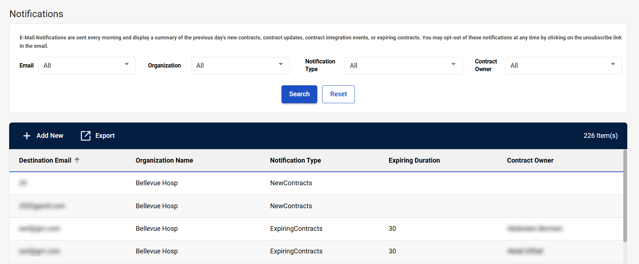Click the 226 Item(s) count label
The height and width of the screenshot is (264, 639).
[x=600, y=136]
